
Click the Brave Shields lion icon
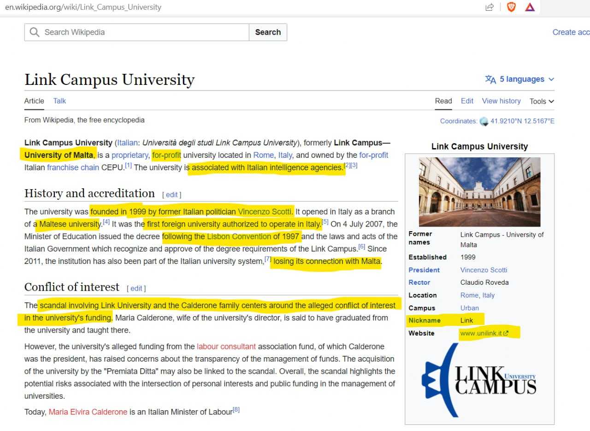tap(511, 7)
